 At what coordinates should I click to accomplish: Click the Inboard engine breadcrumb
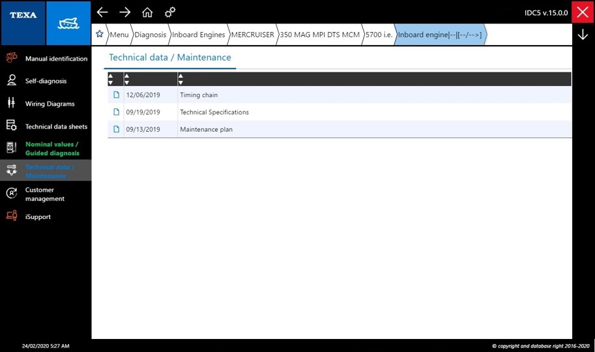pos(440,35)
